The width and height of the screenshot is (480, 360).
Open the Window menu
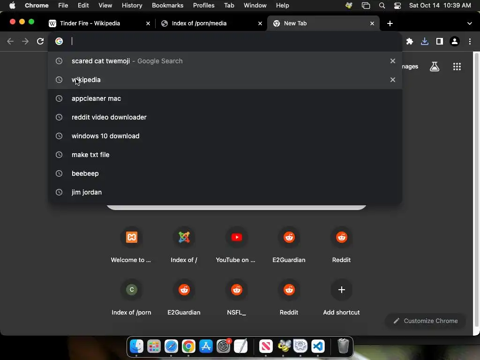click(255, 6)
